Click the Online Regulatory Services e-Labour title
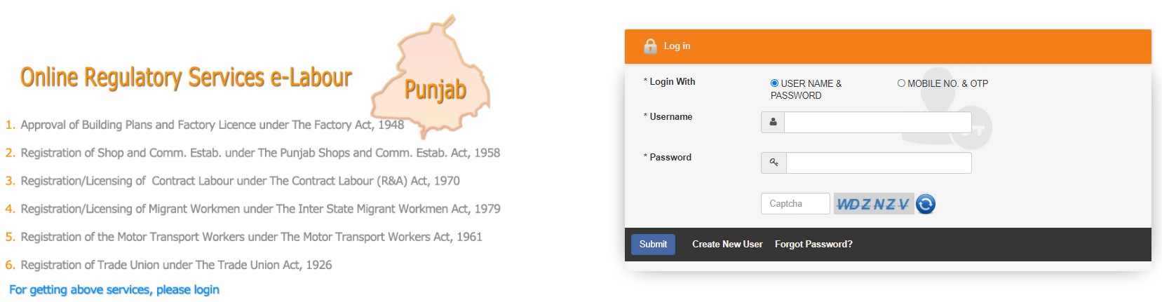Viewport: 1162px width, 302px height. click(x=186, y=78)
